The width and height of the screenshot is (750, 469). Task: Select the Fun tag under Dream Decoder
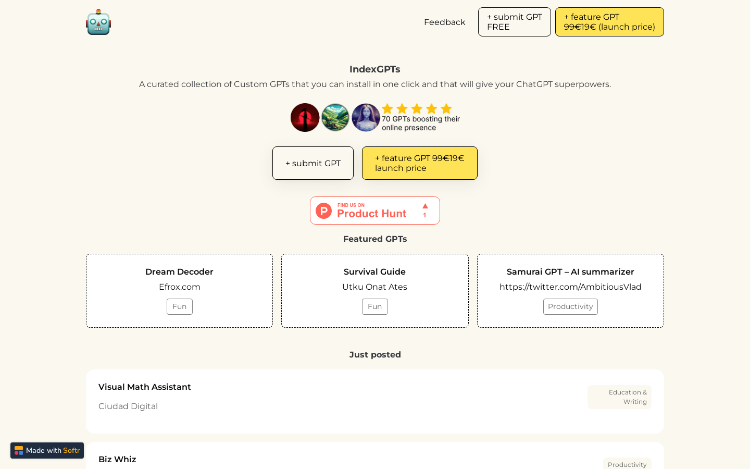click(x=180, y=307)
